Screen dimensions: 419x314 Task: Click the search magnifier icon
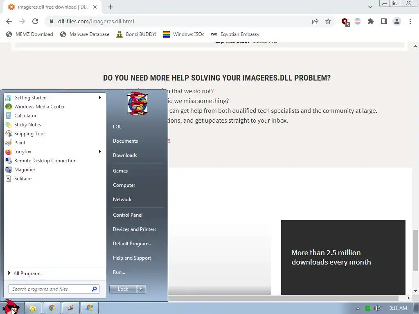coord(95,289)
